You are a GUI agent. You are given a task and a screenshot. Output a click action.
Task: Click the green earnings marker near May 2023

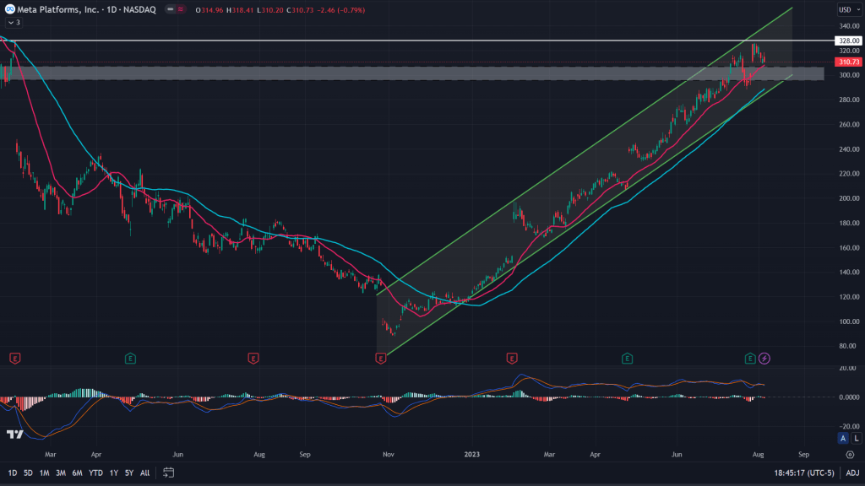627,359
